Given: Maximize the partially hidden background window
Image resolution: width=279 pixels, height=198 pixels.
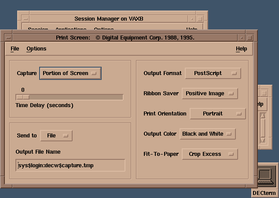Looking at the screenshot, I should tap(264, 93).
